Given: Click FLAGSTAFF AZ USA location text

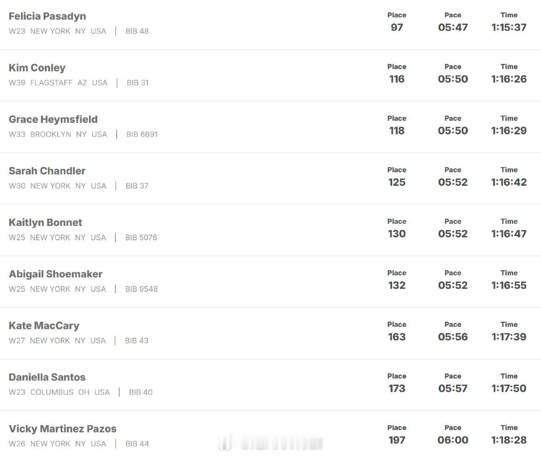Looking at the screenshot, I should pos(69,83).
